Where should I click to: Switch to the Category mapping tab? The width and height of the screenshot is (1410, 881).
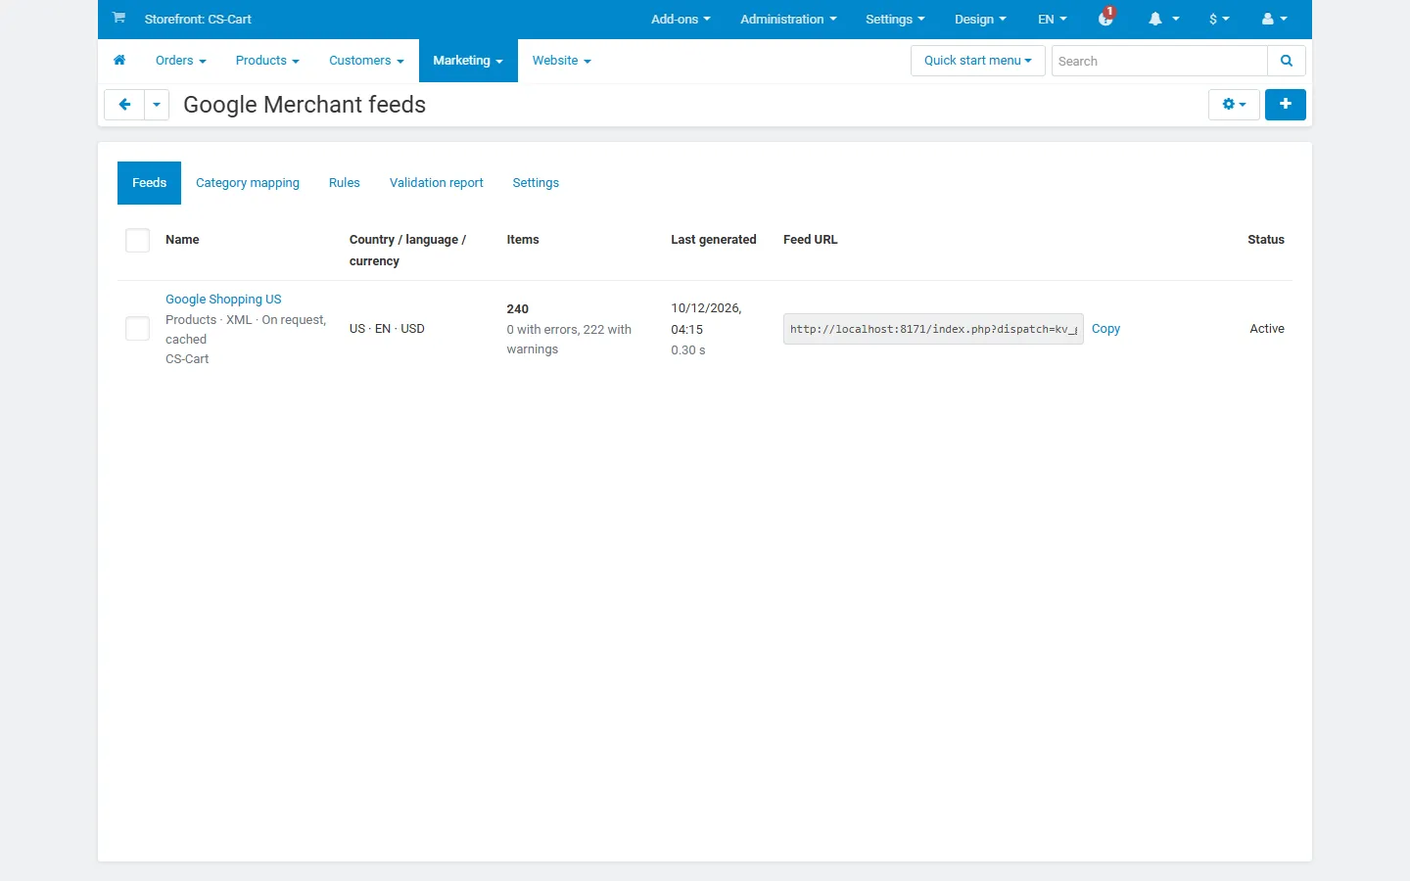coord(248,183)
